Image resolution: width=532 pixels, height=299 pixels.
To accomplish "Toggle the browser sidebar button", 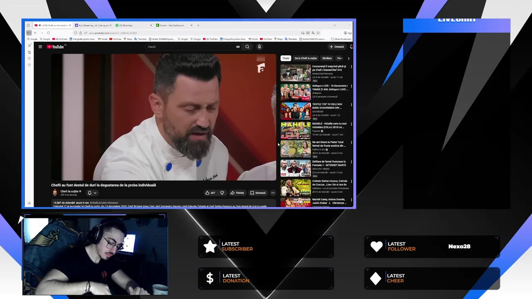I will (x=29, y=33).
